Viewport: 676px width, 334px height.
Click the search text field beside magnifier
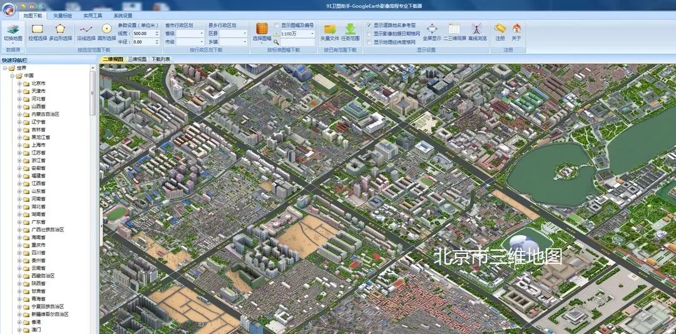(x=297, y=43)
